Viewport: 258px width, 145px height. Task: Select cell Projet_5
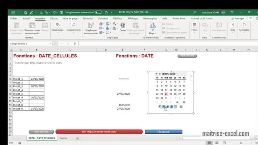[x=21, y=94]
